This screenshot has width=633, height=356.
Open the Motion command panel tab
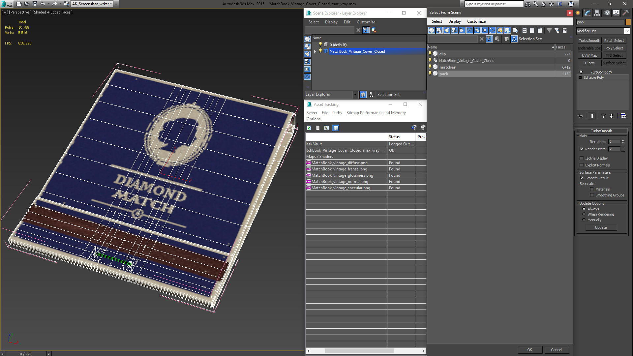coord(607,13)
